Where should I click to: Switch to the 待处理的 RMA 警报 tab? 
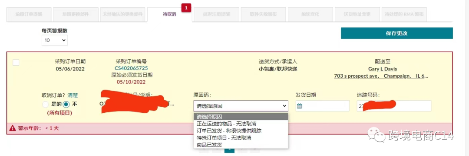point(404,14)
